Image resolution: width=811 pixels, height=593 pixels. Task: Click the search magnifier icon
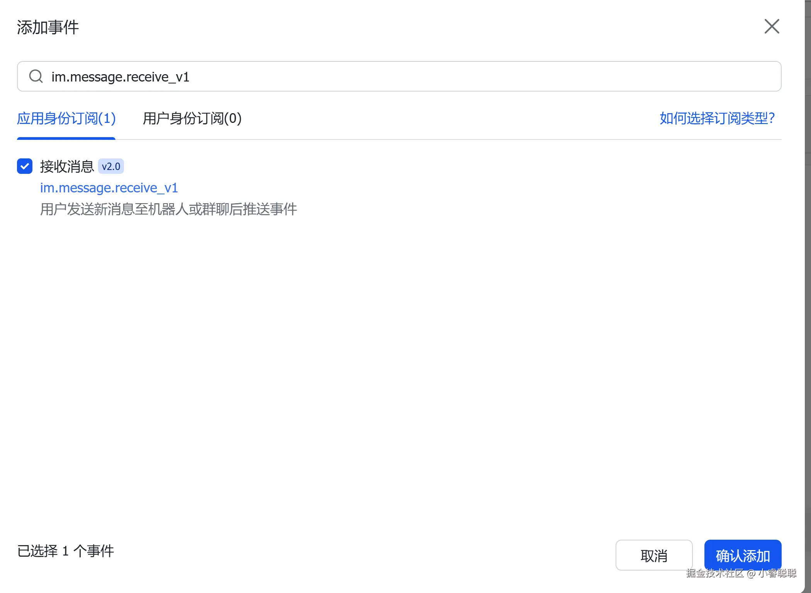pos(36,76)
